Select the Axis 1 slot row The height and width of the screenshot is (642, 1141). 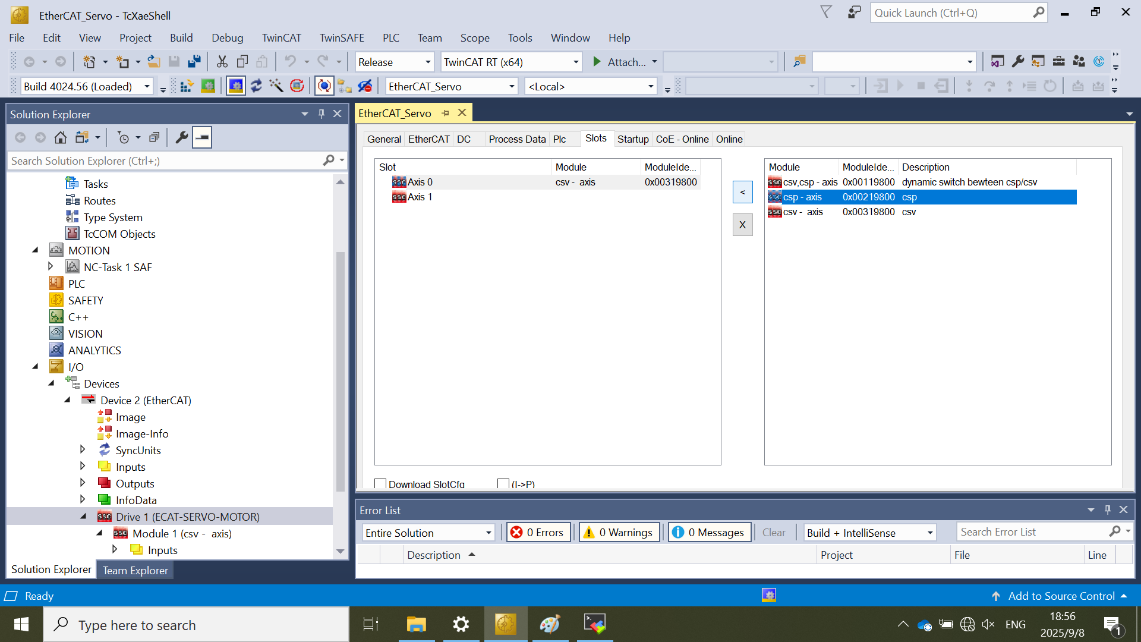tap(420, 197)
